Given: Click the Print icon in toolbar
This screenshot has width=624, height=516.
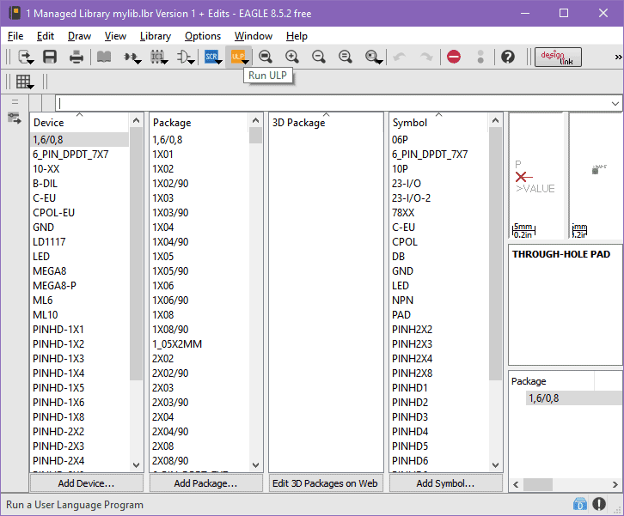Looking at the screenshot, I should (76, 57).
